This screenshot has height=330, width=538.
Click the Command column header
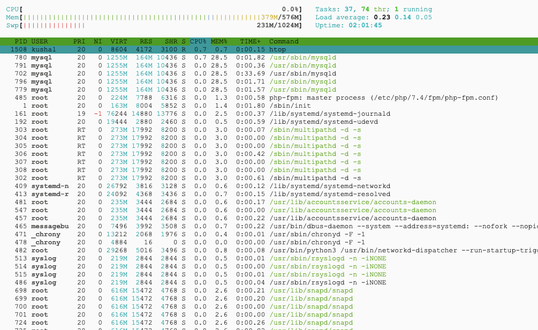coord(284,41)
